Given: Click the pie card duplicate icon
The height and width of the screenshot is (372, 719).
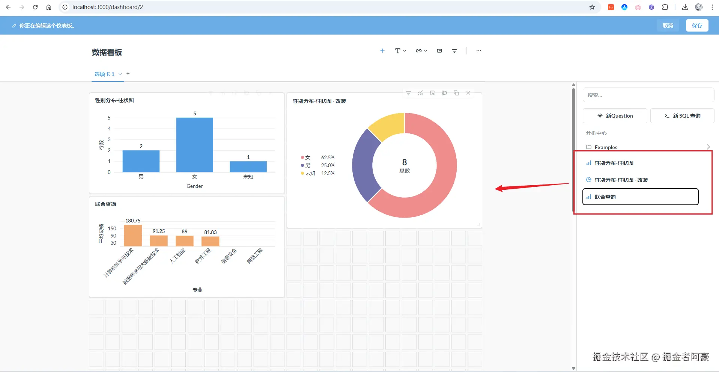Looking at the screenshot, I should point(456,93).
